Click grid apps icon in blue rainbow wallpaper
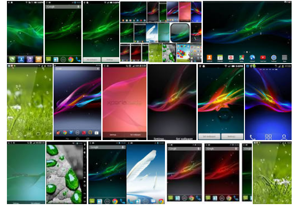 pos(268,137)
